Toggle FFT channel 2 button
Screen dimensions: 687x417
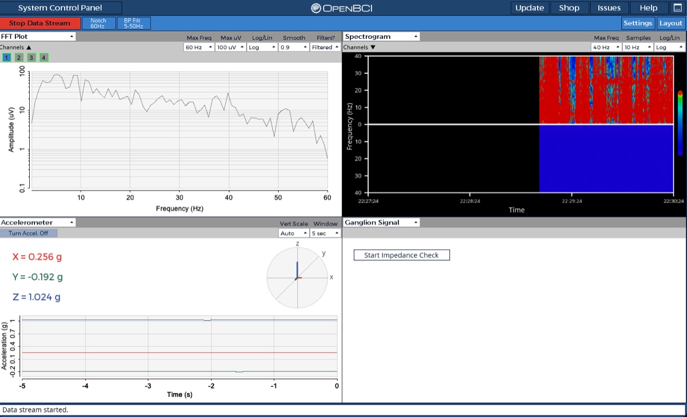coord(19,57)
